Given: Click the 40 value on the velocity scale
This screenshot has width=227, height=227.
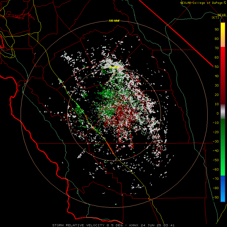Looking at the screenshot, I should [x=217, y=76].
